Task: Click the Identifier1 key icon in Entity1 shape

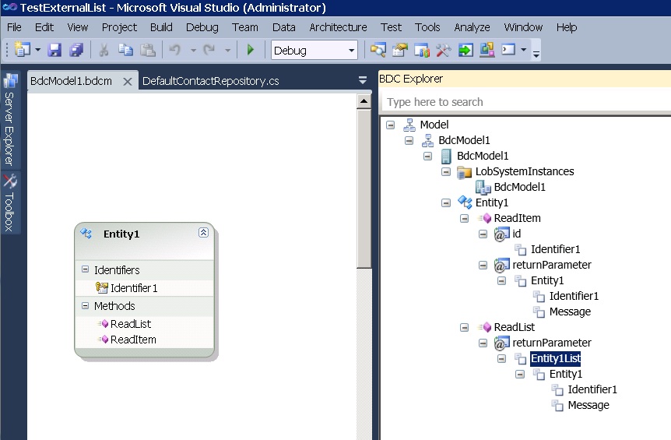Action: [101, 287]
